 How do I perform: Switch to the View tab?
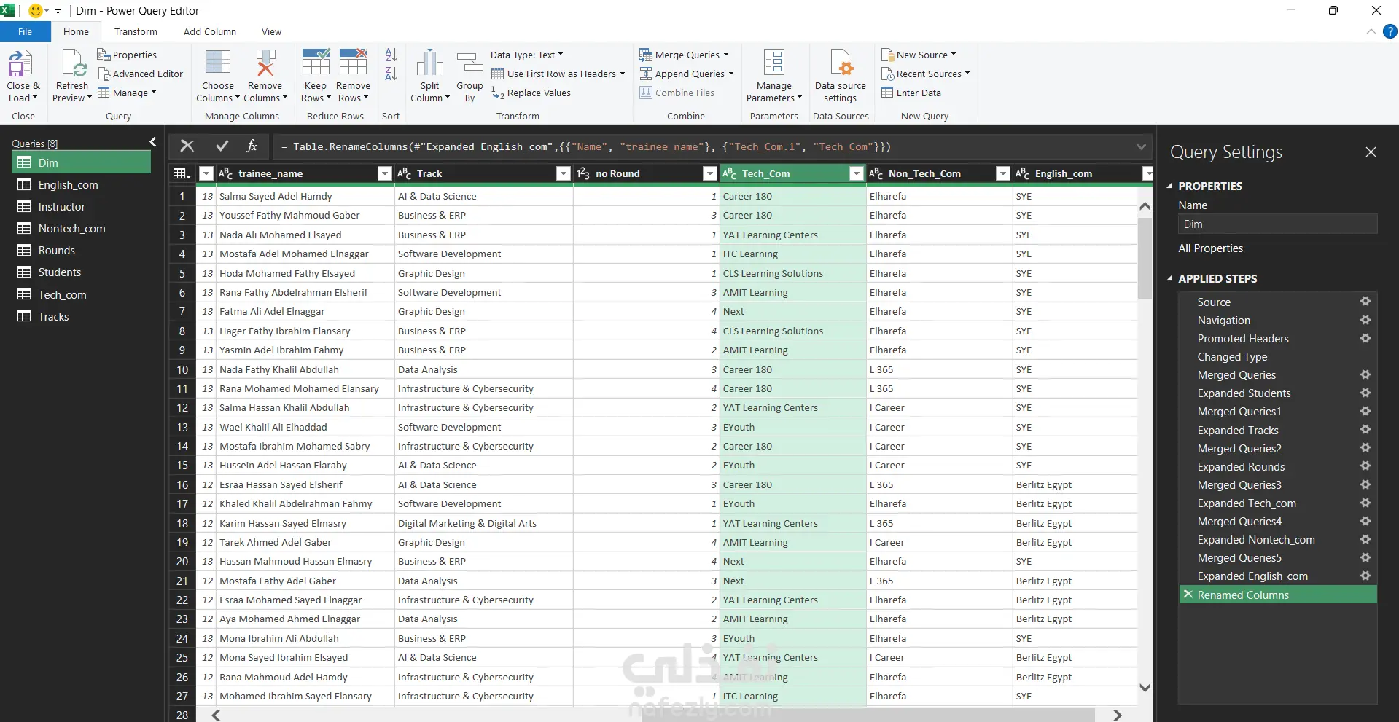tap(271, 31)
